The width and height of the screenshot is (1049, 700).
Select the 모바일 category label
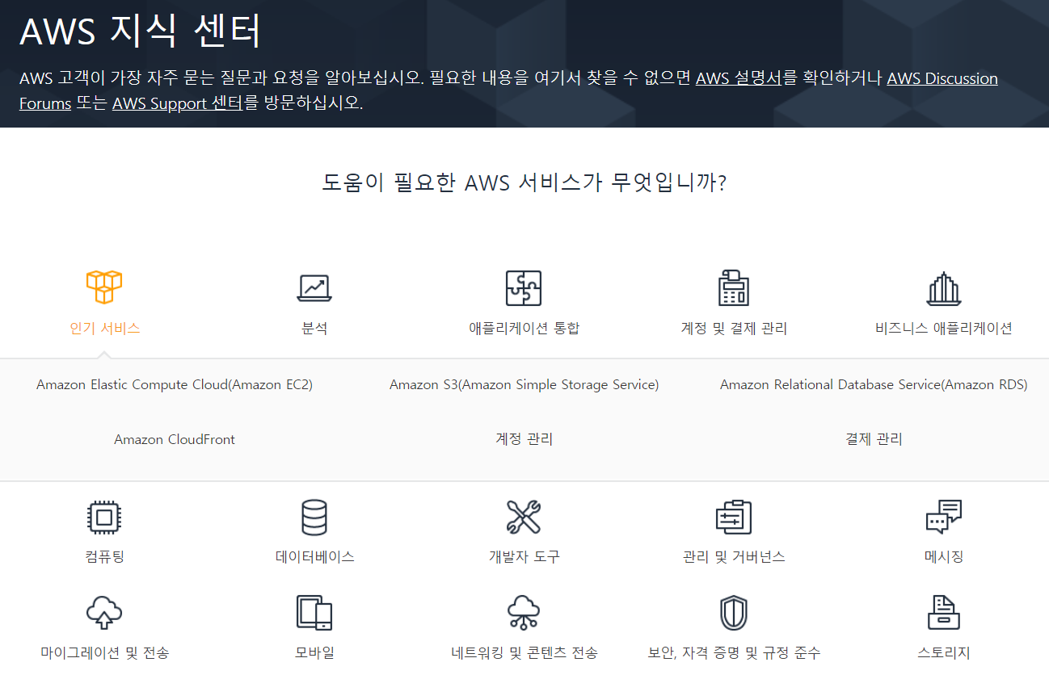click(x=314, y=653)
